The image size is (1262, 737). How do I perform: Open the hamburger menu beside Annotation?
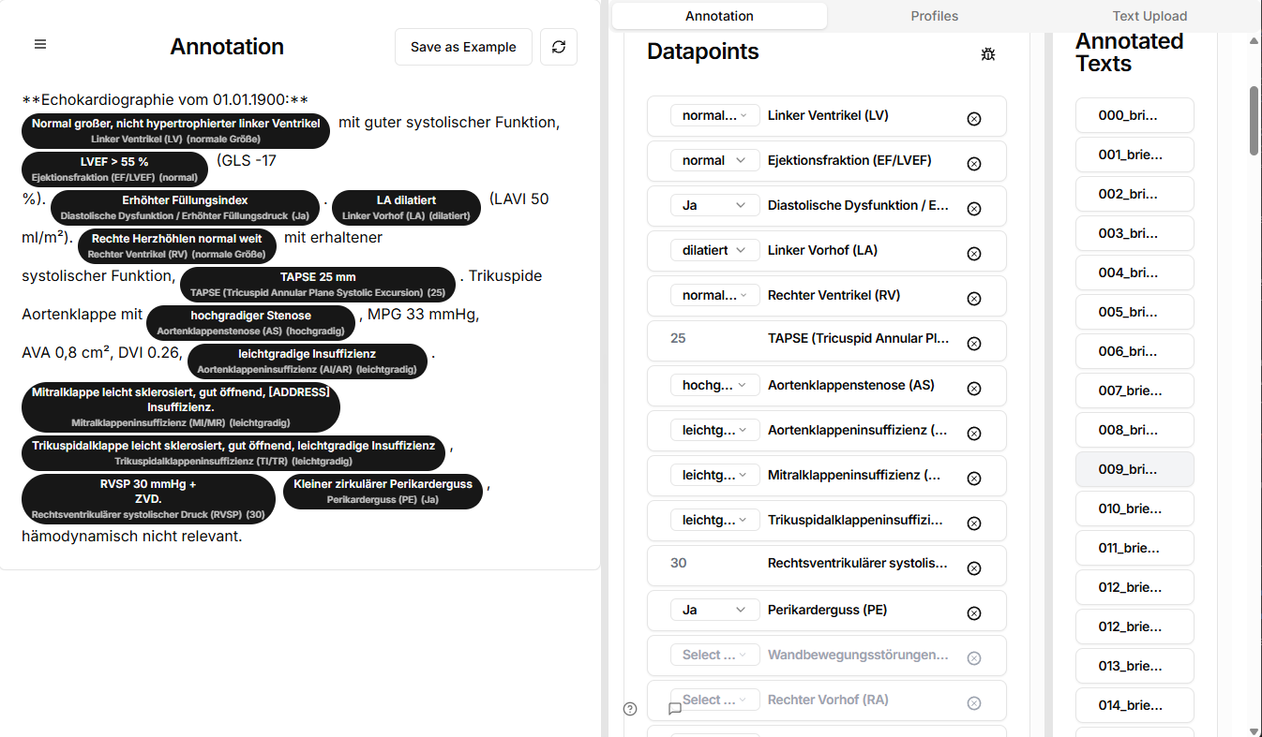[40, 45]
